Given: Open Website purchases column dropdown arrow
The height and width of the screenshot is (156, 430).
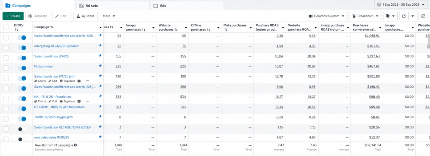Looking at the screenshot, I should [186, 27].
